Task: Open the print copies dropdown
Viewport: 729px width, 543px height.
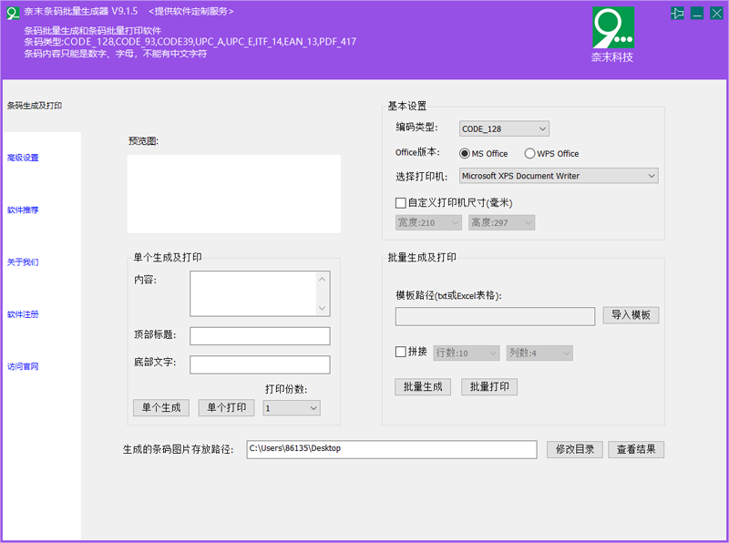Action: [291, 408]
